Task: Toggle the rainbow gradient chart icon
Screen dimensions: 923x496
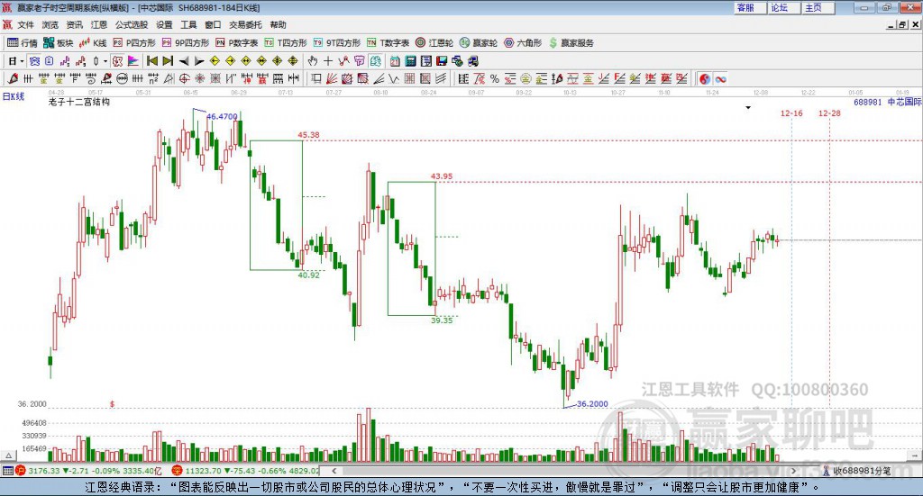Action: (133, 60)
